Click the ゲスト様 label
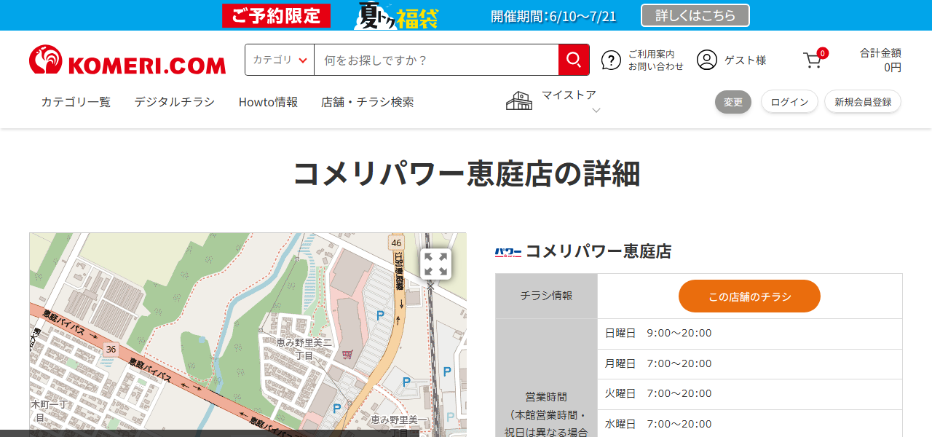The height and width of the screenshot is (437, 932). coord(745,60)
